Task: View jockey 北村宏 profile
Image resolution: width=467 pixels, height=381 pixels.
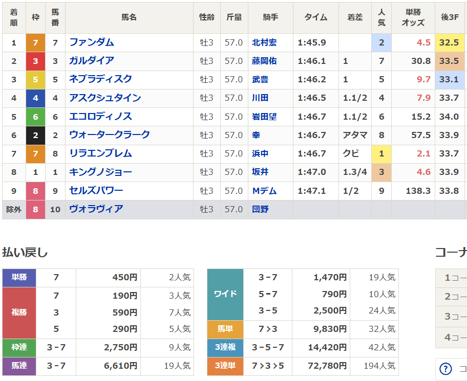Action: pyautogui.click(x=264, y=42)
